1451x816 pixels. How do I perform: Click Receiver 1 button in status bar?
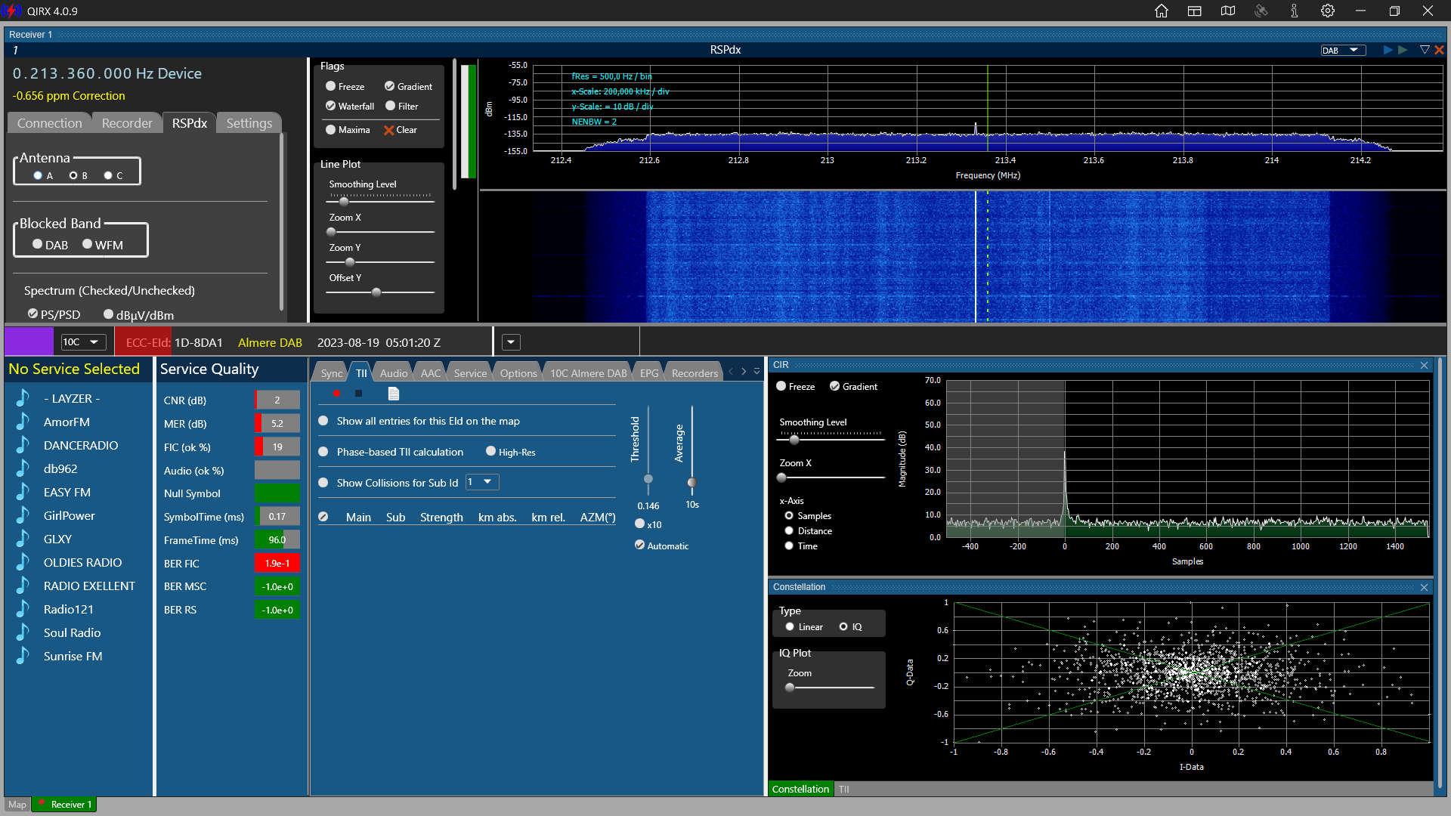pos(65,805)
